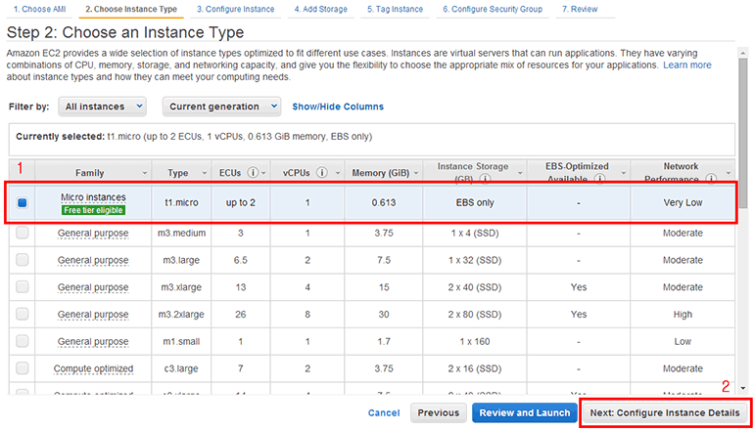Click the Show/Hide Columns link

[x=338, y=107]
